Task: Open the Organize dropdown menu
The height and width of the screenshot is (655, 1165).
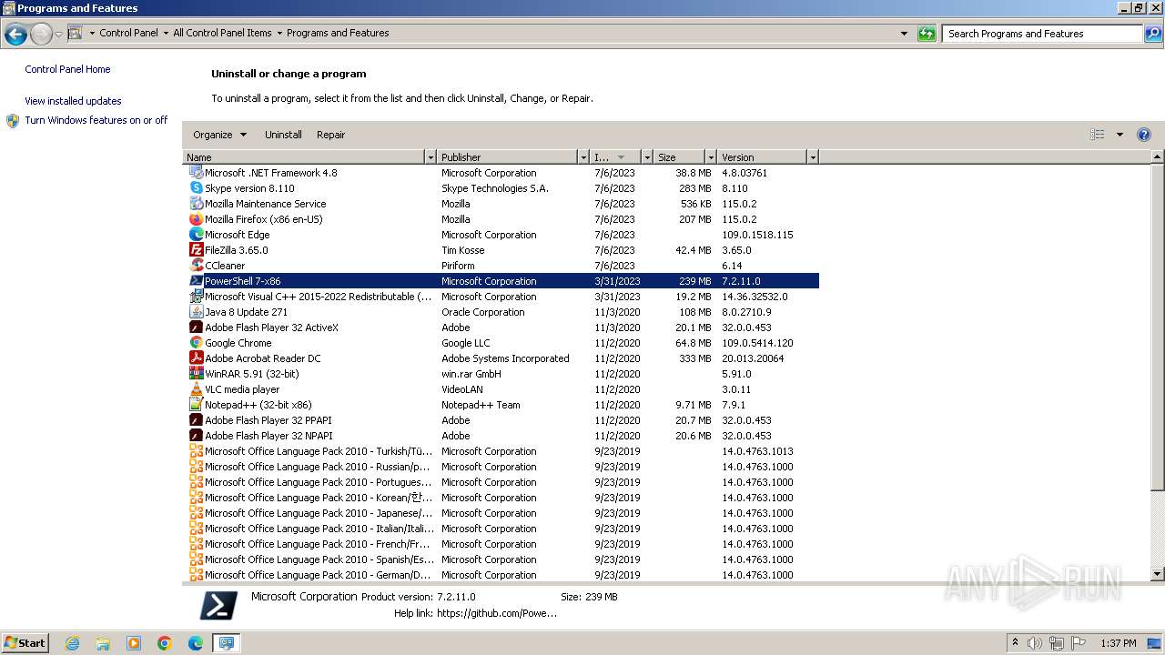Action: pos(219,135)
